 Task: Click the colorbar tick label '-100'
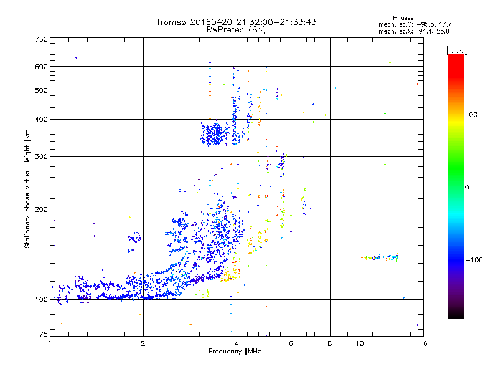tap(474, 260)
